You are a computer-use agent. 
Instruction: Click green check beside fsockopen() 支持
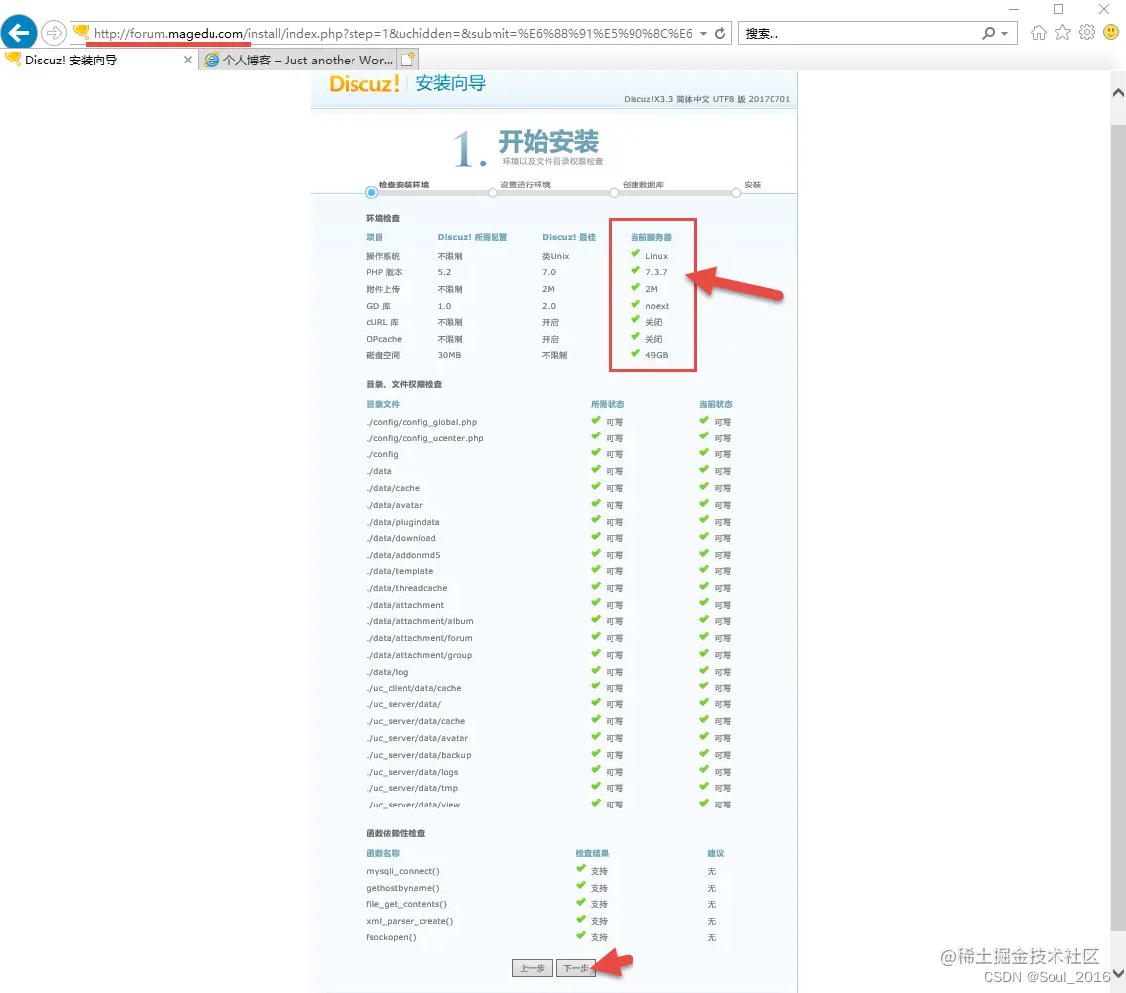(581, 935)
